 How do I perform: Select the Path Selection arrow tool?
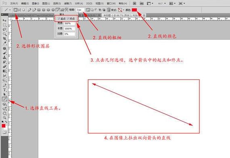(x=4, y=94)
